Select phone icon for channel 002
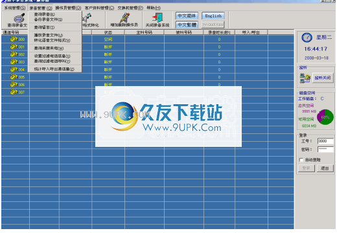This screenshot has width=337, height=233. (x=14, y=54)
